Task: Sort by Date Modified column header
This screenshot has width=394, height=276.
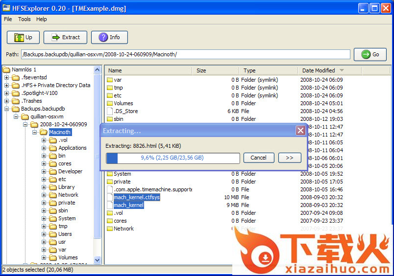Action: tap(319, 70)
